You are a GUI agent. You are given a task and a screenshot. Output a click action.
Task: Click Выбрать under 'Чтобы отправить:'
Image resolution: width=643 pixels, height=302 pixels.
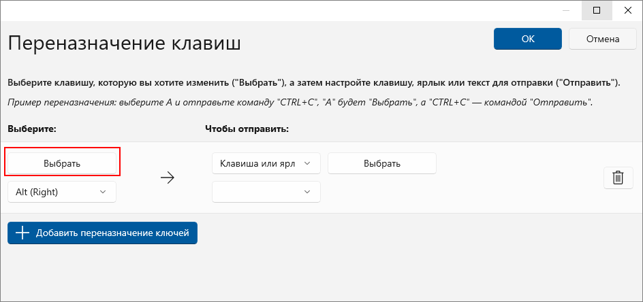coord(381,163)
